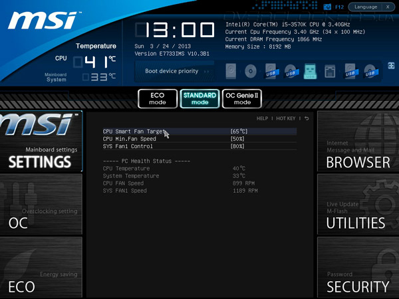Open the SECURITY password tile
Viewport: 399px width, 299px height.
358,267
